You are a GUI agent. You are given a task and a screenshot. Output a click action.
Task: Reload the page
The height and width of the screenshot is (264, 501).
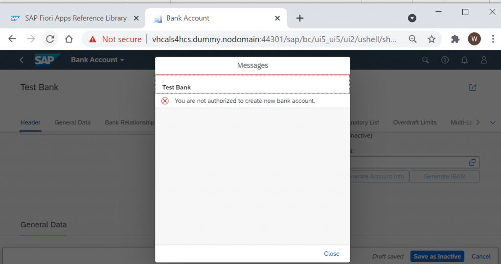50,39
